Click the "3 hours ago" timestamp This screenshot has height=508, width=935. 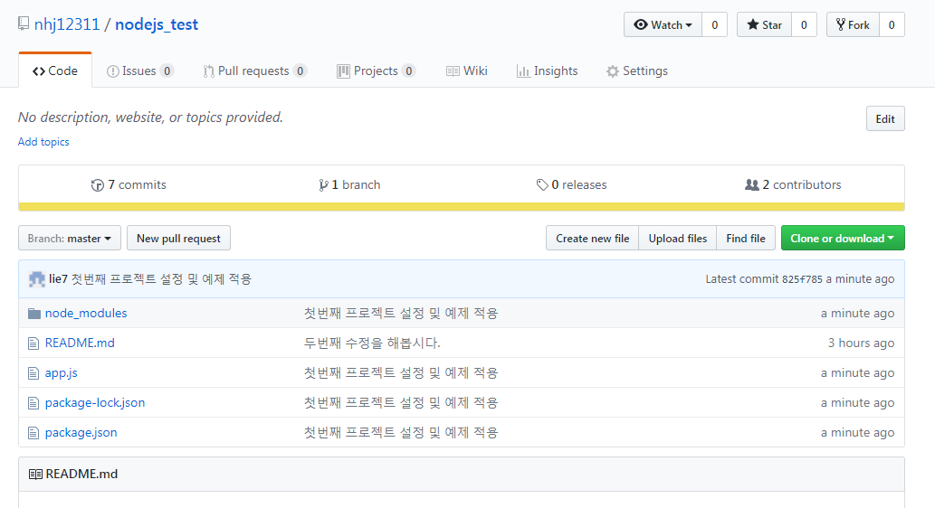(x=861, y=343)
